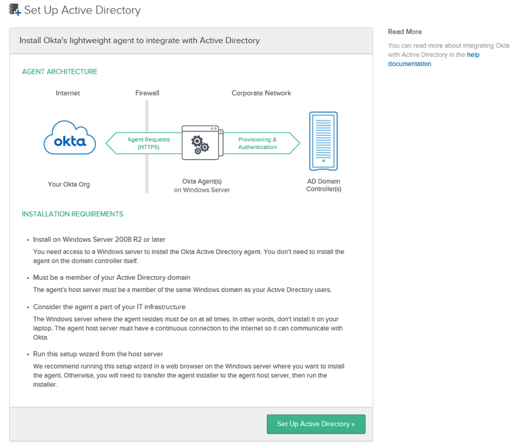Click the Provisioning & Authentication arrow

pyautogui.click(x=258, y=143)
